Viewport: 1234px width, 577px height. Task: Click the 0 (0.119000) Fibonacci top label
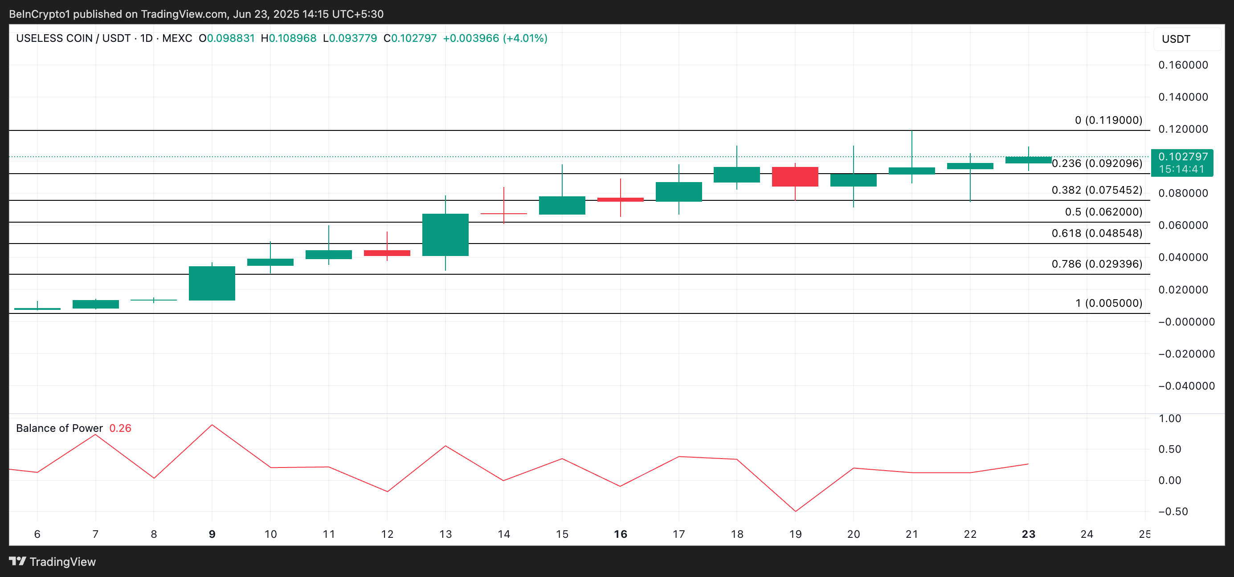point(1108,120)
